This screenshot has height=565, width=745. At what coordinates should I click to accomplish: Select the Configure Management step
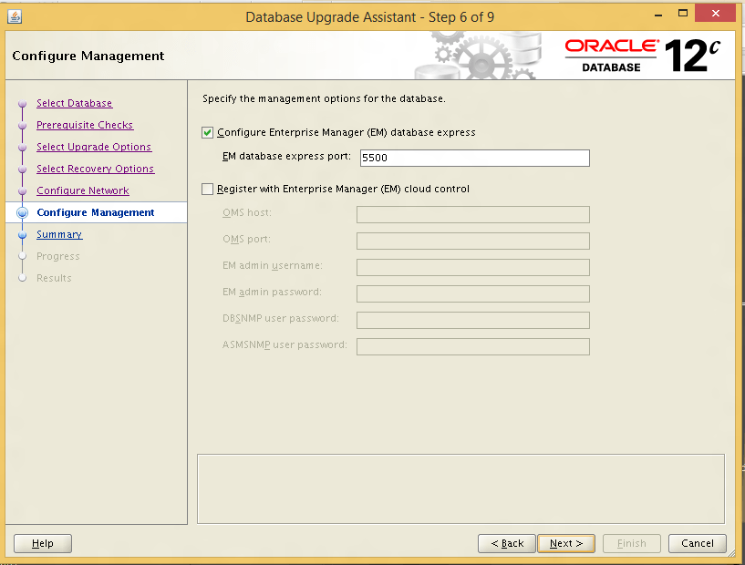96,212
